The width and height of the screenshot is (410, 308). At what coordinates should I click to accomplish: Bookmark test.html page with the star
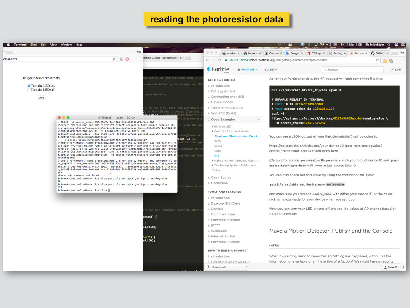pyautogui.click(x=114, y=59)
